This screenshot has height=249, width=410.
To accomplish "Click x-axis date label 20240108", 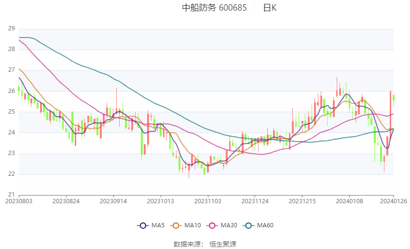I will point(350,201).
